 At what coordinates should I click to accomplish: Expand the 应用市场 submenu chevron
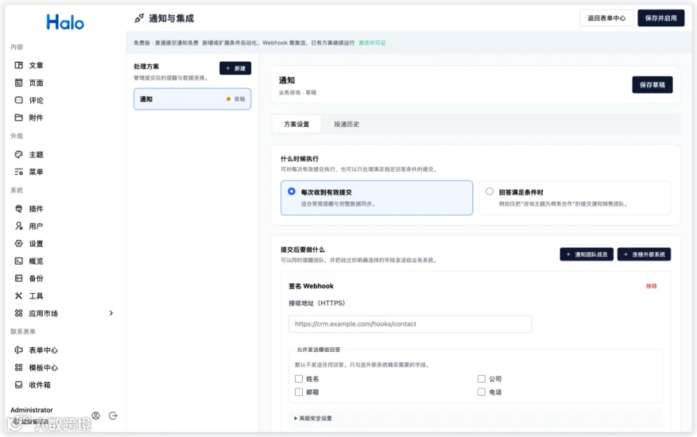pos(111,313)
